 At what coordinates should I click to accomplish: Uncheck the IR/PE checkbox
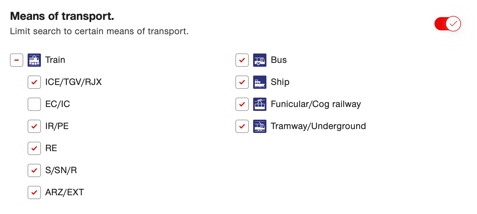coord(34,126)
